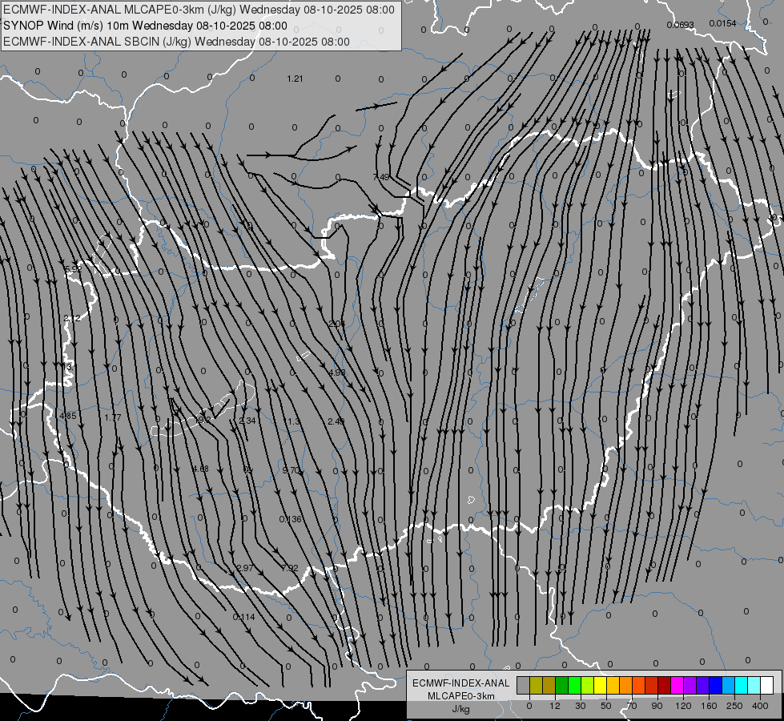Click the legend label 400
Image resolution: width=784 pixels, height=721 pixels.
click(x=760, y=706)
